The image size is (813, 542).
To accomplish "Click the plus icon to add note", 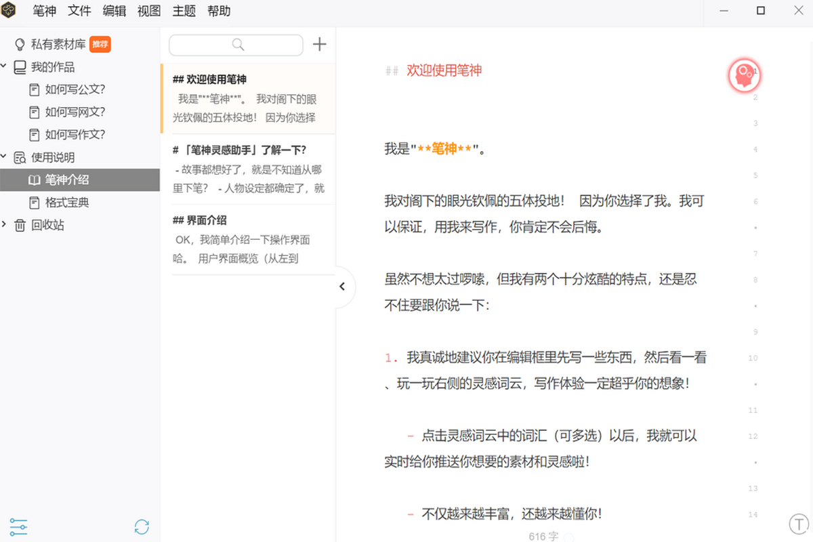I will [319, 45].
